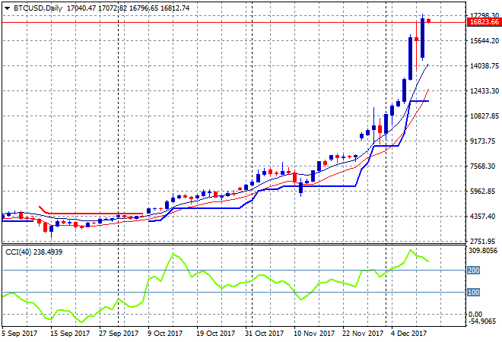
Task: Open the chart menu triangle beside BTCUSD
Action: tap(8, 8)
